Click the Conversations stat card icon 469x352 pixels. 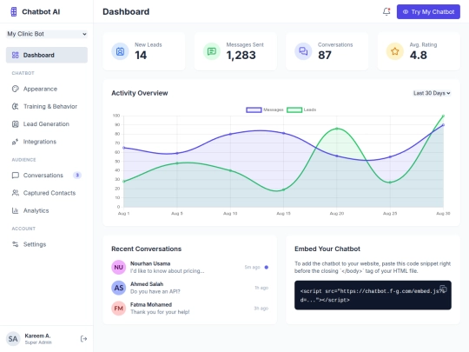[x=303, y=51]
